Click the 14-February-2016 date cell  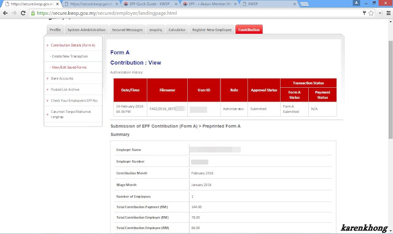[130, 109]
